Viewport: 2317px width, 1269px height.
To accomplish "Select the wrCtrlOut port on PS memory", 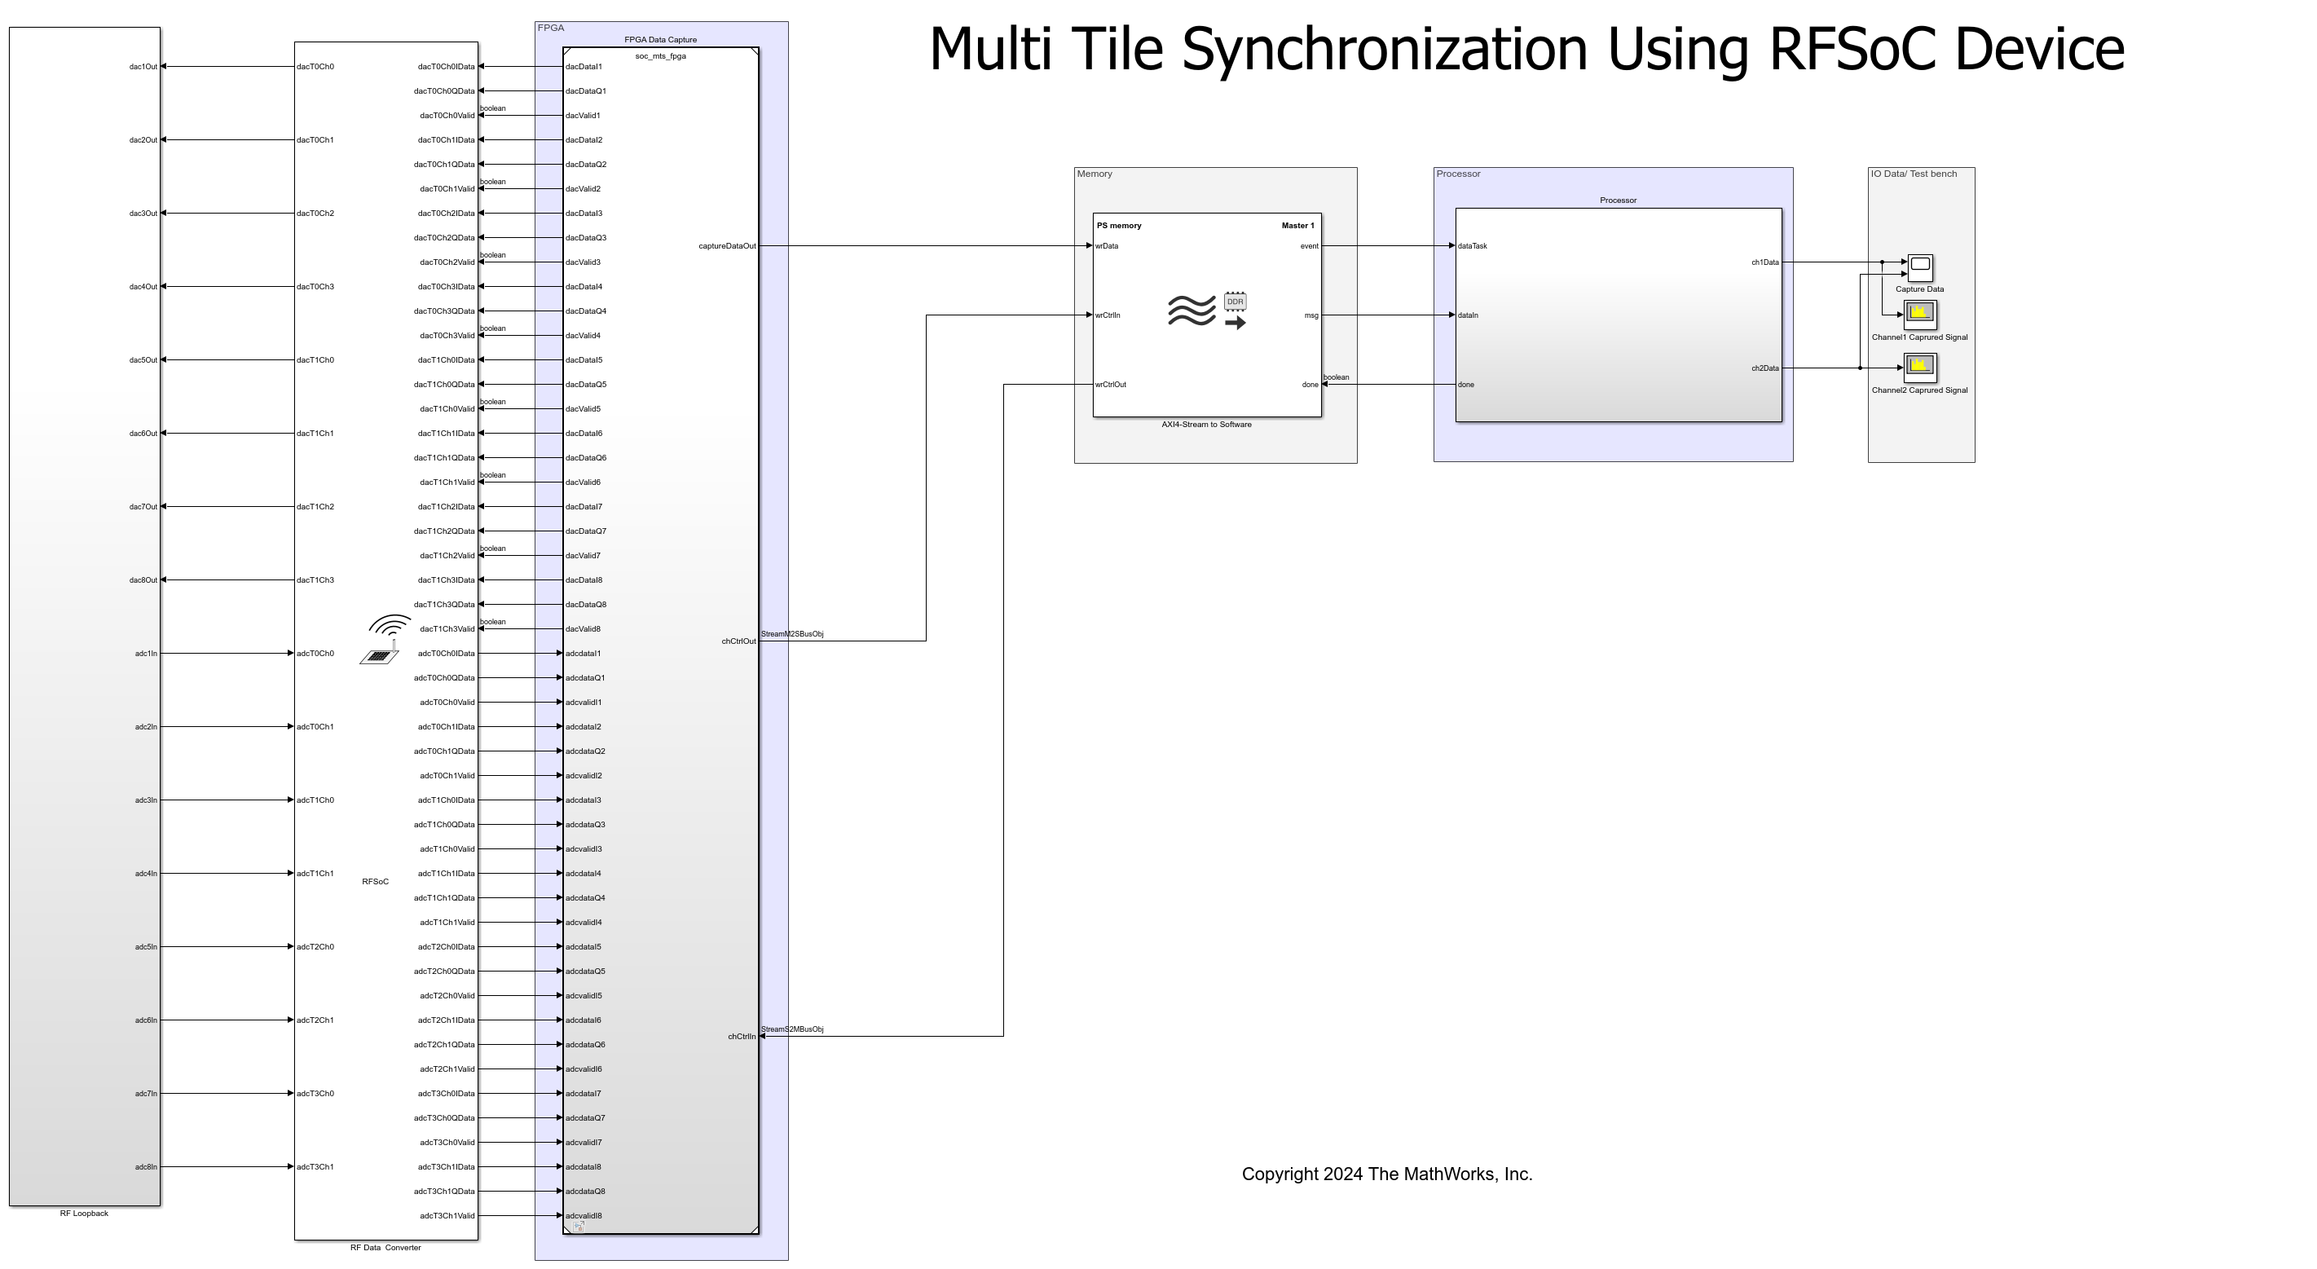I will (1109, 383).
